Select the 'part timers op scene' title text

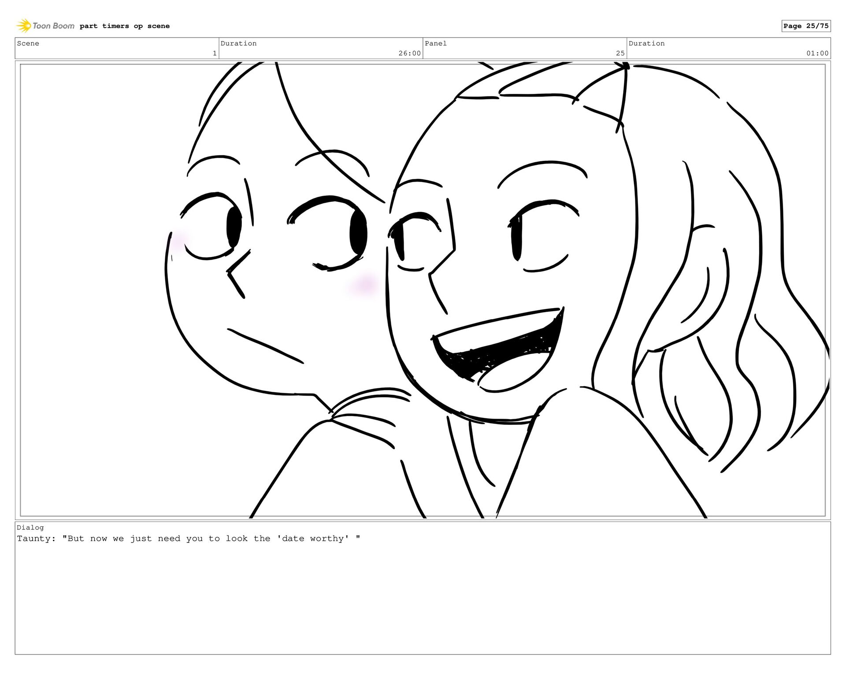(125, 26)
